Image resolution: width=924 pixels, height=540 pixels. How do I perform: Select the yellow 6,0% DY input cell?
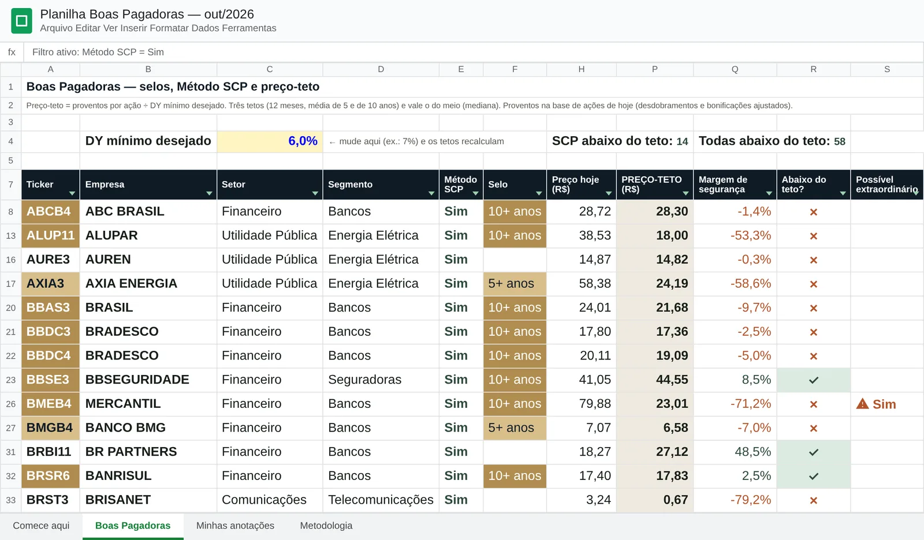(x=270, y=141)
